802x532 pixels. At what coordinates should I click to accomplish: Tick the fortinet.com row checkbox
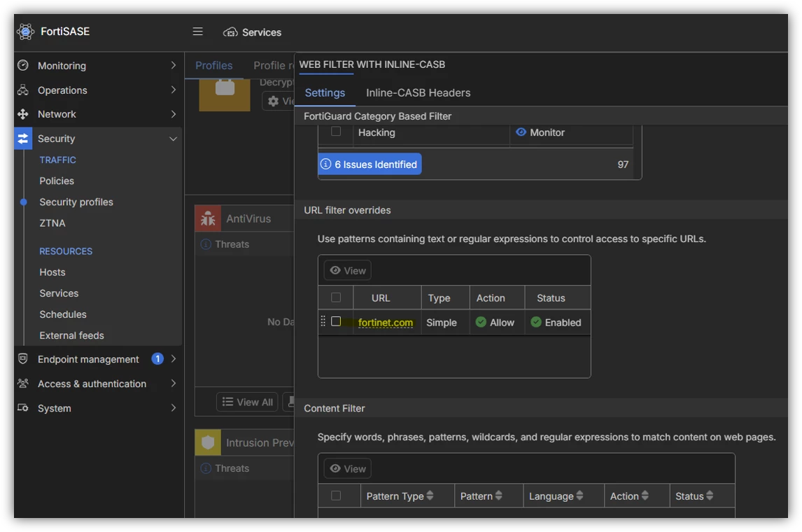point(336,321)
